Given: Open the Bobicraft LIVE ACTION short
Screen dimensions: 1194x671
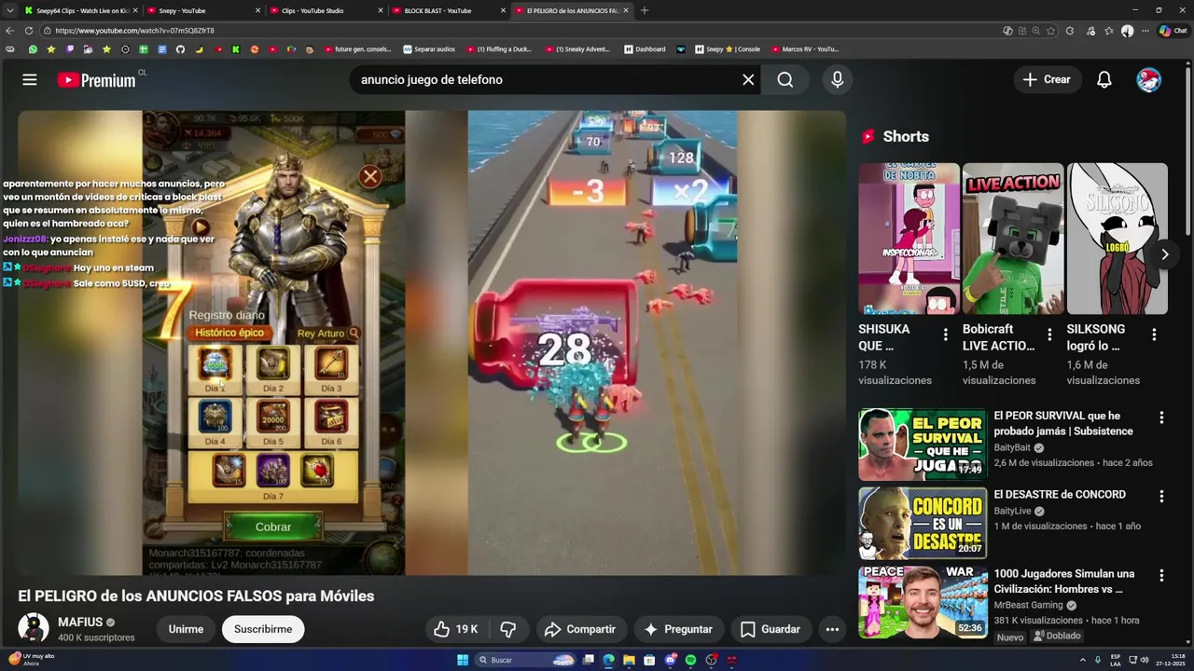Looking at the screenshot, I should tap(1013, 239).
